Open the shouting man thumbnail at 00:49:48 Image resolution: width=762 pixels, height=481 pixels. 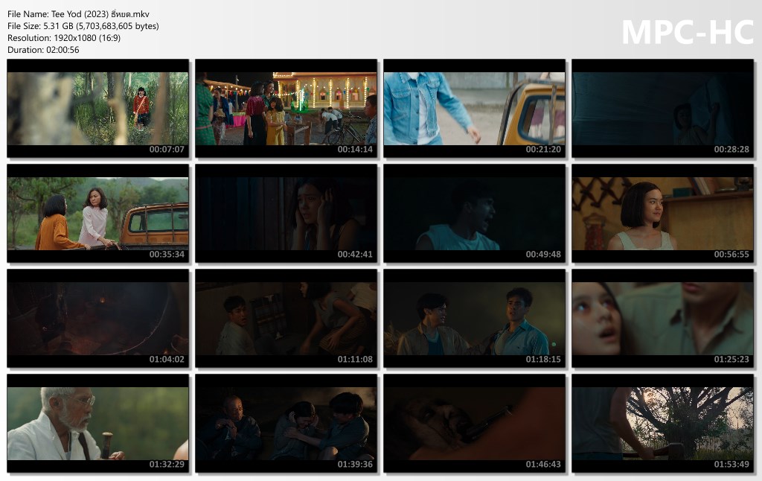[474, 214]
